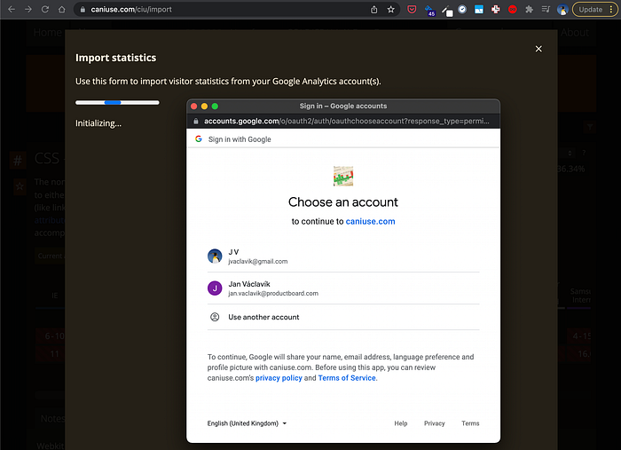Image resolution: width=621 pixels, height=450 pixels.
Task: Open the English (United Kingdom) language dropdown
Action: [247, 423]
